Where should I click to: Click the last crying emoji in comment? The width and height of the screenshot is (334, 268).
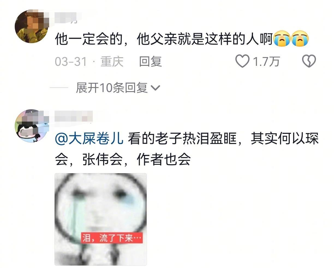point(300,39)
